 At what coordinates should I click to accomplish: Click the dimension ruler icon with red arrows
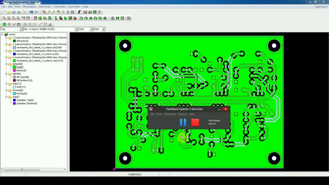[85, 12]
